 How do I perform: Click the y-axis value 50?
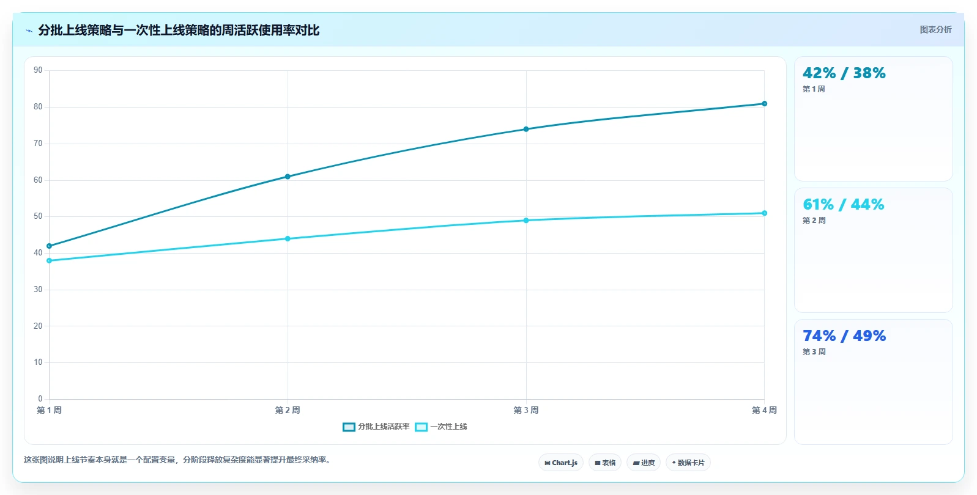coord(38,216)
